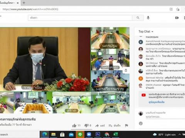Like the video with thumbs up
The height and width of the screenshot is (138, 185).
tap(74, 125)
